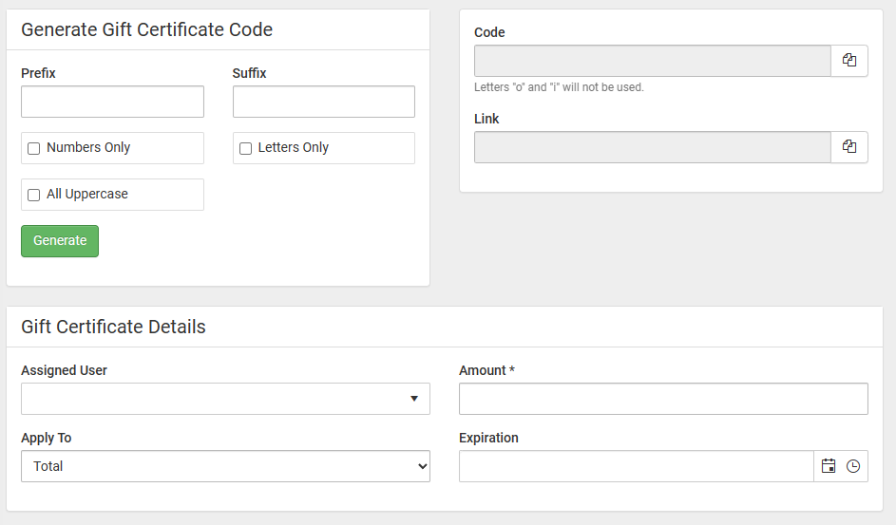Expand the Assigned User dropdown arrow
This screenshot has height=525, width=896.
[414, 399]
